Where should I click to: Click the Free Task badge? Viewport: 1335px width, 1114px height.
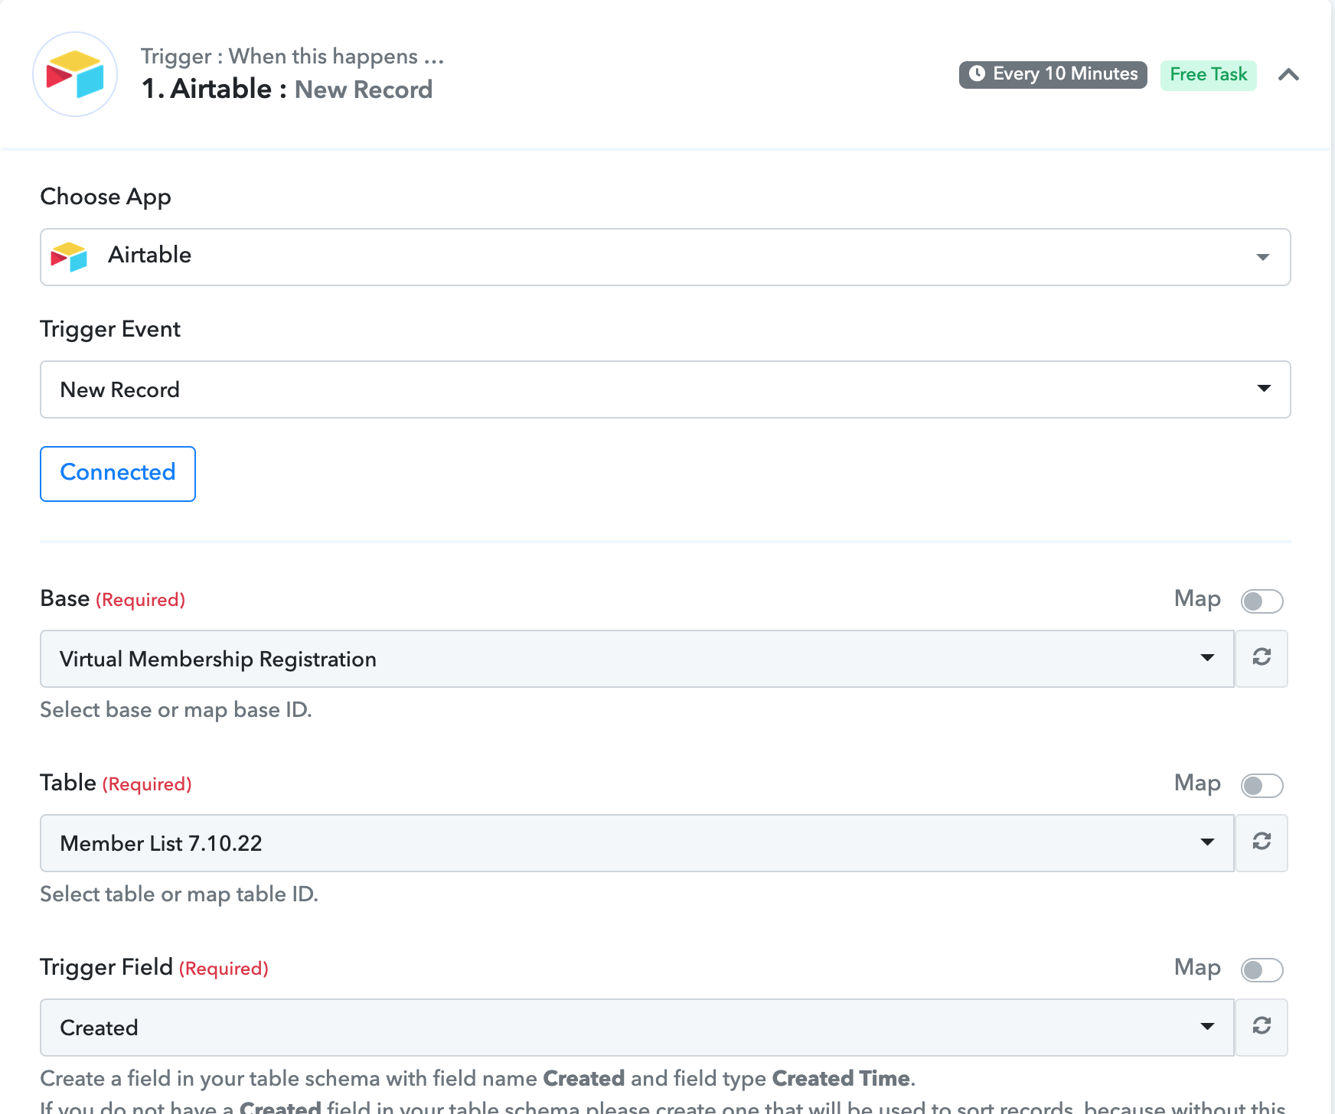pos(1209,74)
